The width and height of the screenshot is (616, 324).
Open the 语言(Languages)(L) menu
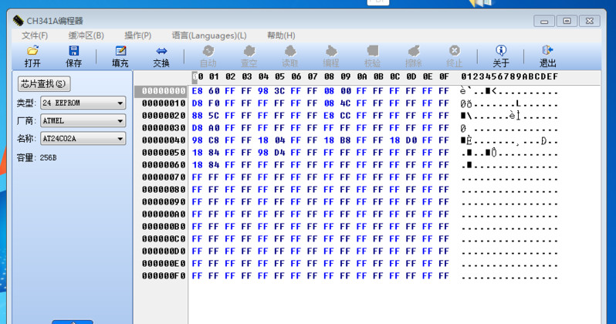click(x=209, y=35)
